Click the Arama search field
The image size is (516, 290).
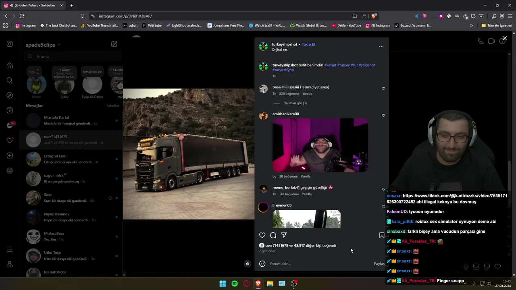(x=73, y=56)
